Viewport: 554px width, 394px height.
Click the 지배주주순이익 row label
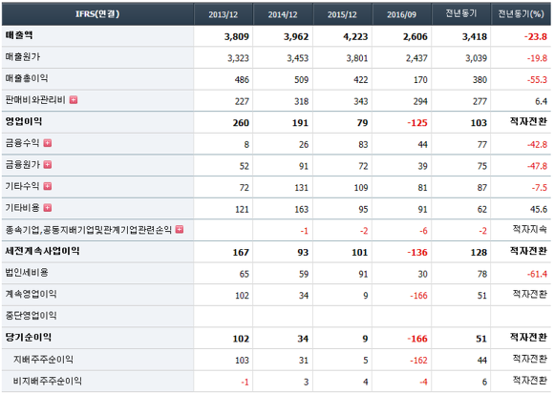43,360
